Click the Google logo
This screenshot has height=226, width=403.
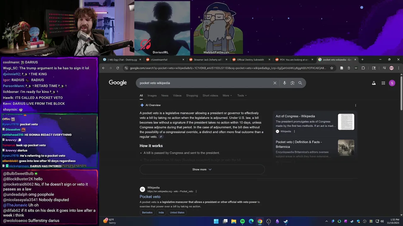pyautogui.click(x=118, y=83)
